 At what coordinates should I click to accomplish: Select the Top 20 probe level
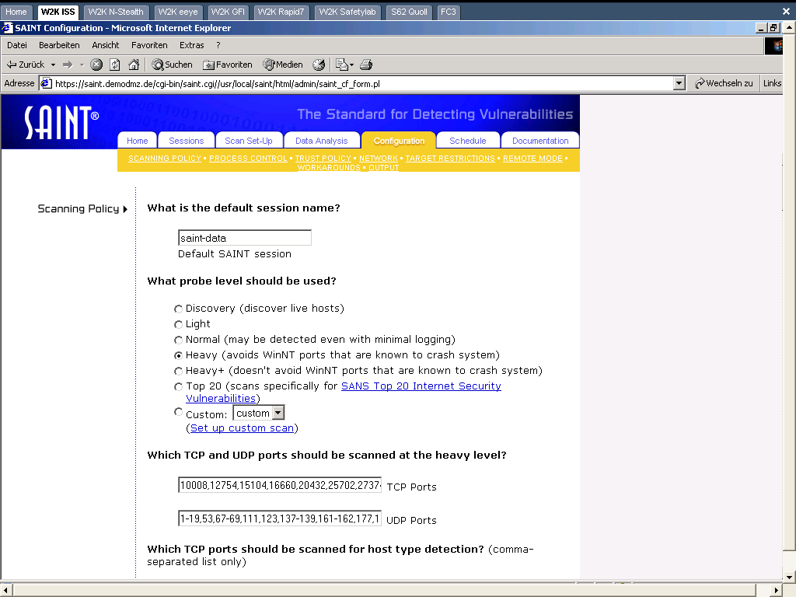[178, 387]
